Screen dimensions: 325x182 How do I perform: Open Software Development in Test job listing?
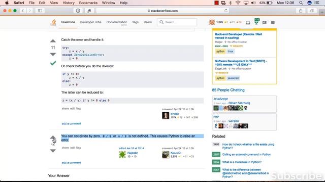click(x=241, y=63)
